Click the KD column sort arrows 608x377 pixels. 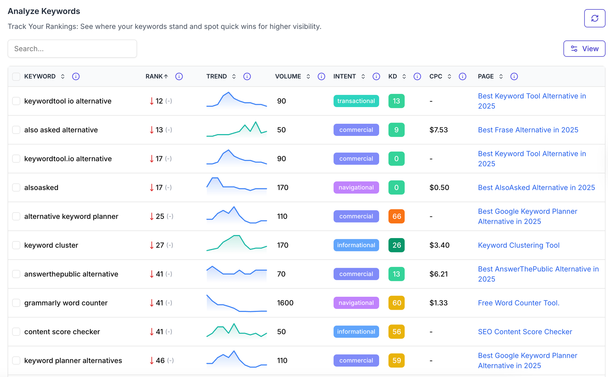404,76
